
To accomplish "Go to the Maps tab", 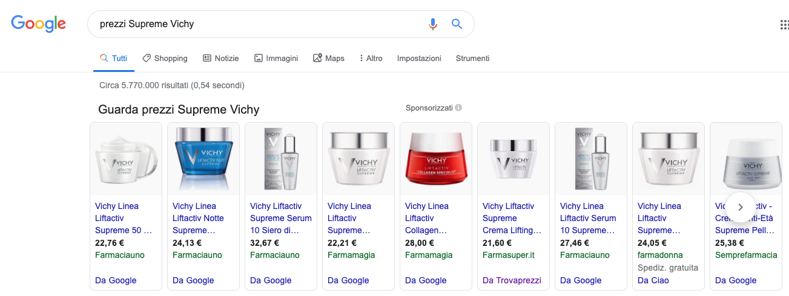I will 328,59.
